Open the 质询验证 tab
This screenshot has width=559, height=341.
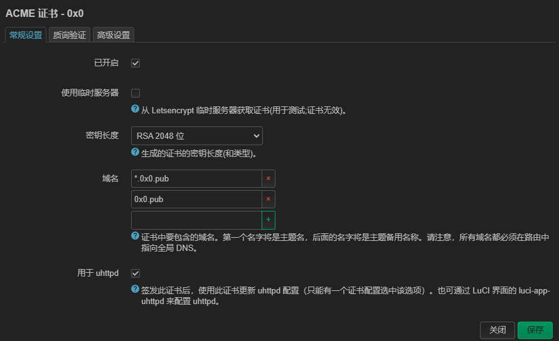70,35
